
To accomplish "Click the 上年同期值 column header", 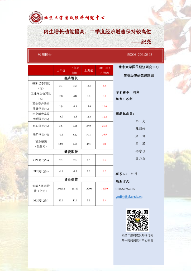I will (x=75, y=70).
